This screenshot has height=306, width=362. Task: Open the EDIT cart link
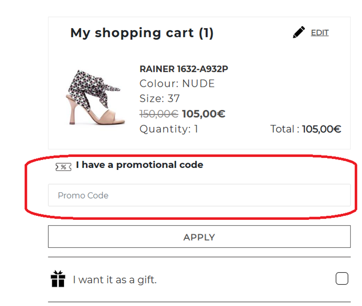pyautogui.click(x=320, y=33)
